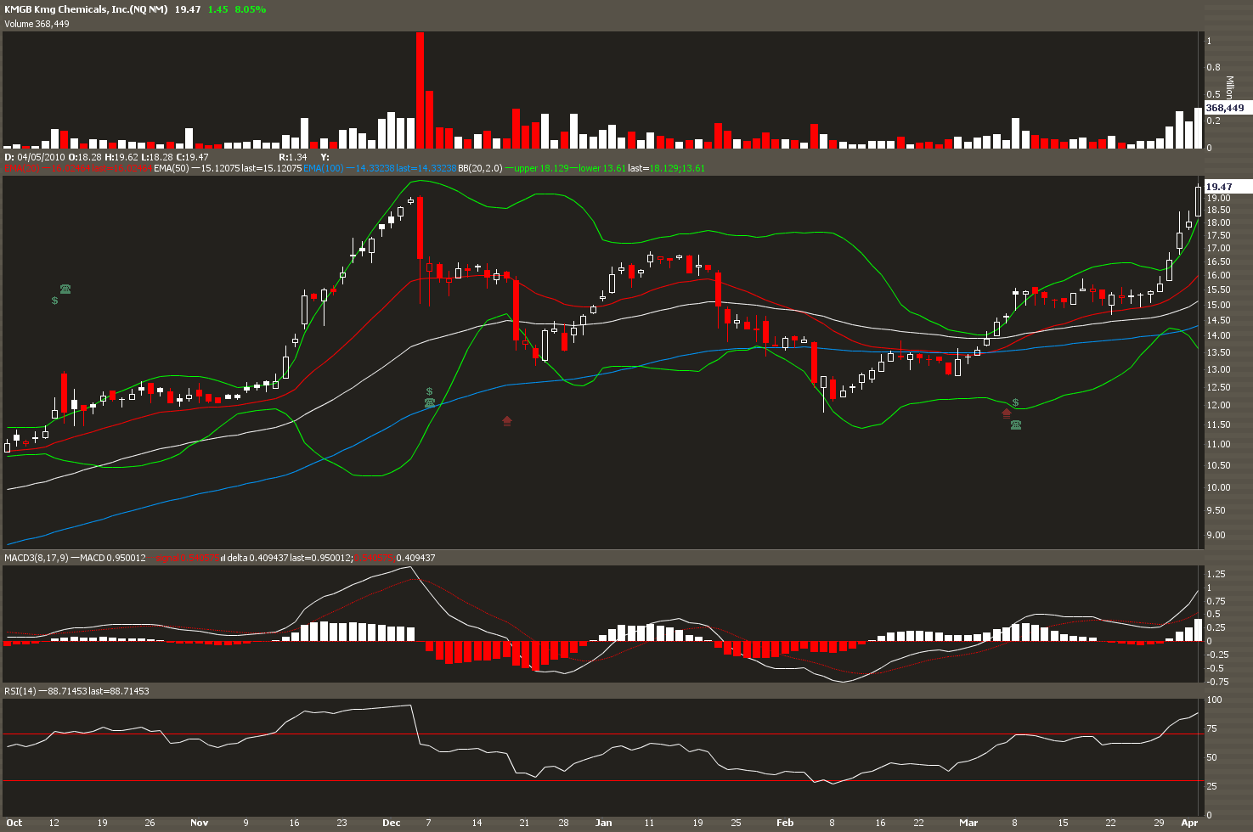The height and width of the screenshot is (832, 1253).
Task: Click the dollar sign marker in early March
Action: click(1015, 402)
